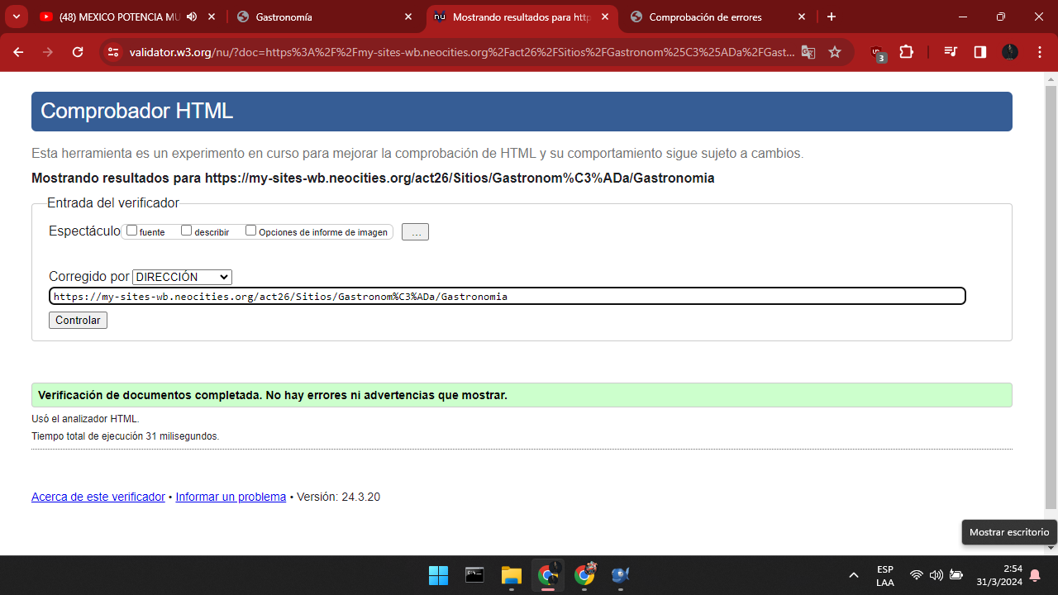Go back to previous page

pyautogui.click(x=18, y=52)
